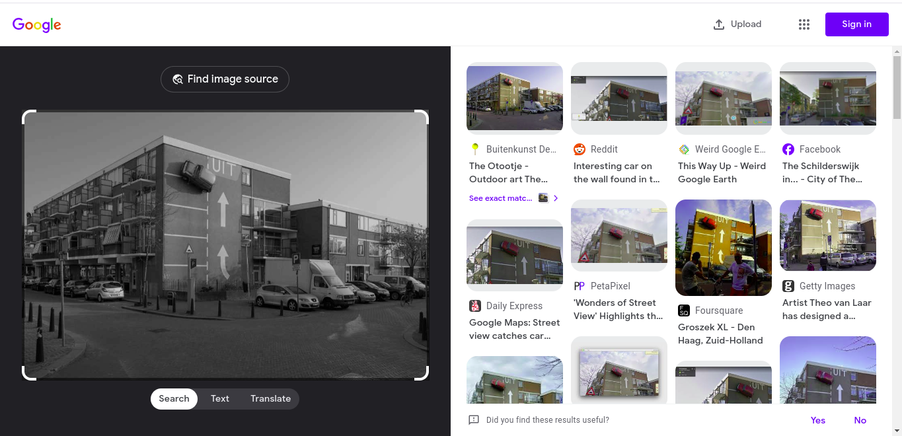Click Find image source button
Image resolution: width=902 pixels, height=436 pixels.
[x=225, y=79]
